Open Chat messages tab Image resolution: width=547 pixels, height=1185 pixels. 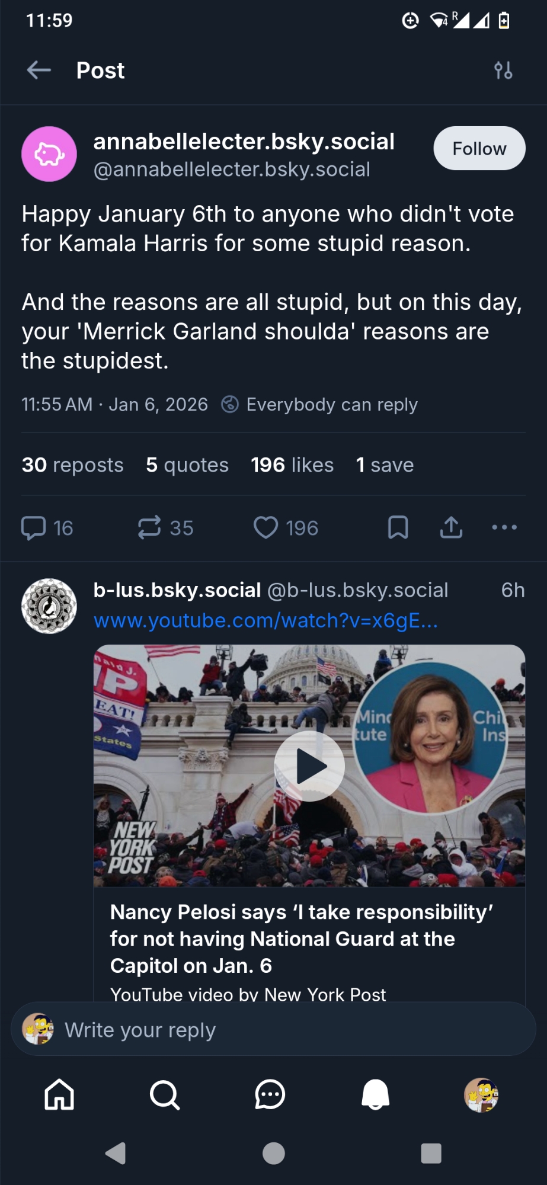tap(270, 1094)
